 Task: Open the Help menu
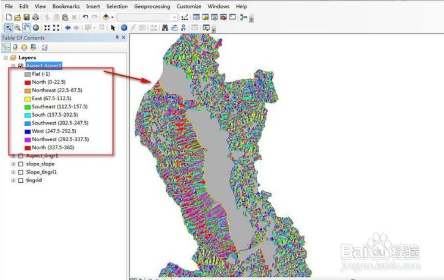(x=241, y=6)
